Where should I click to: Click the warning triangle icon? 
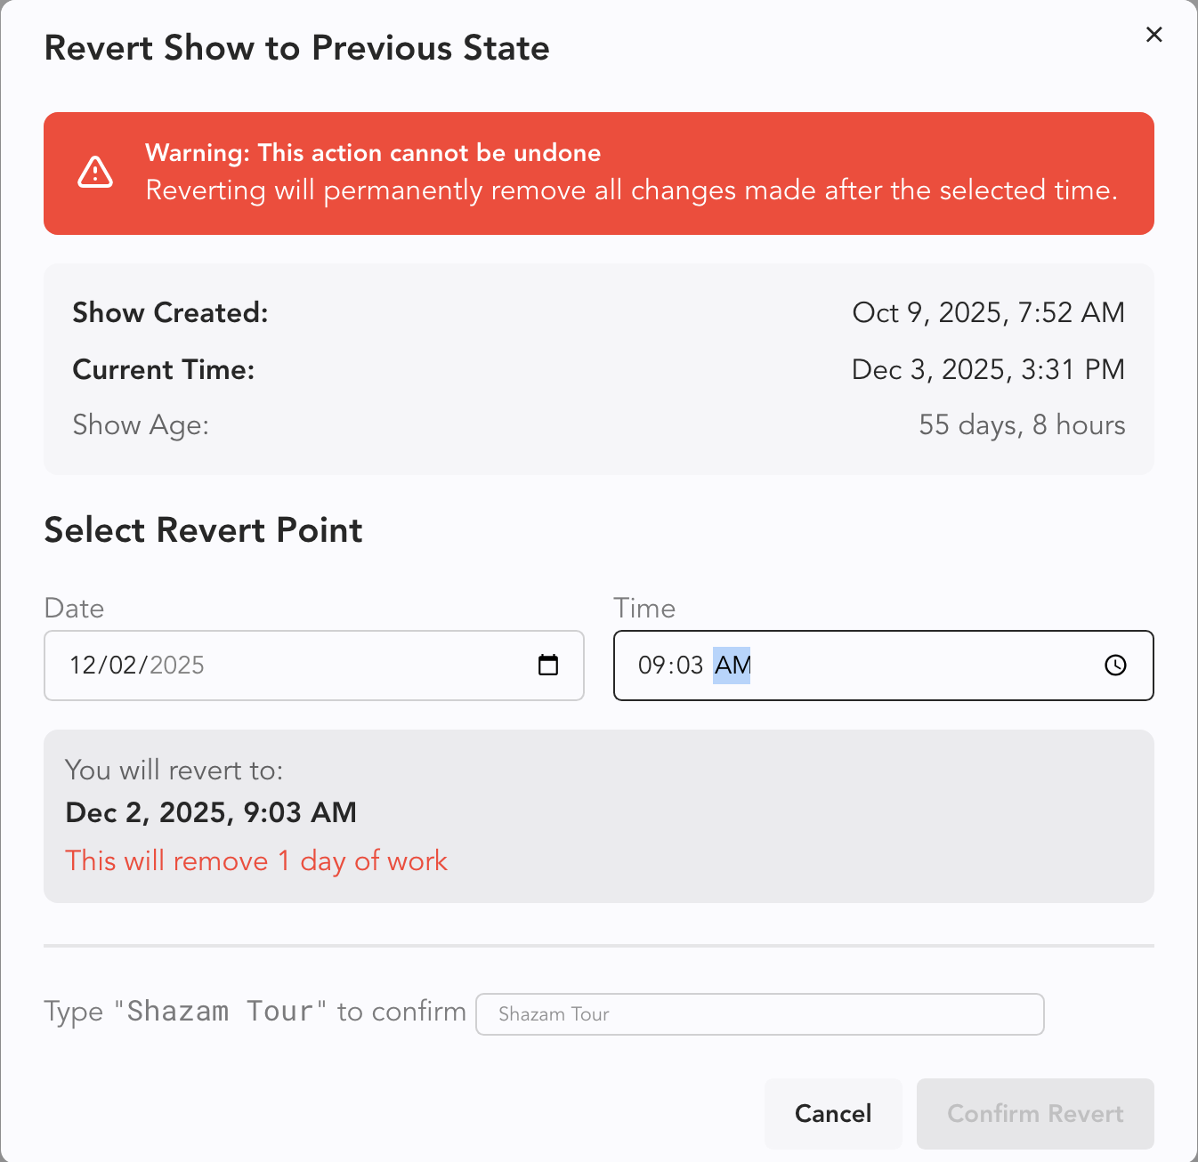point(95,173)
